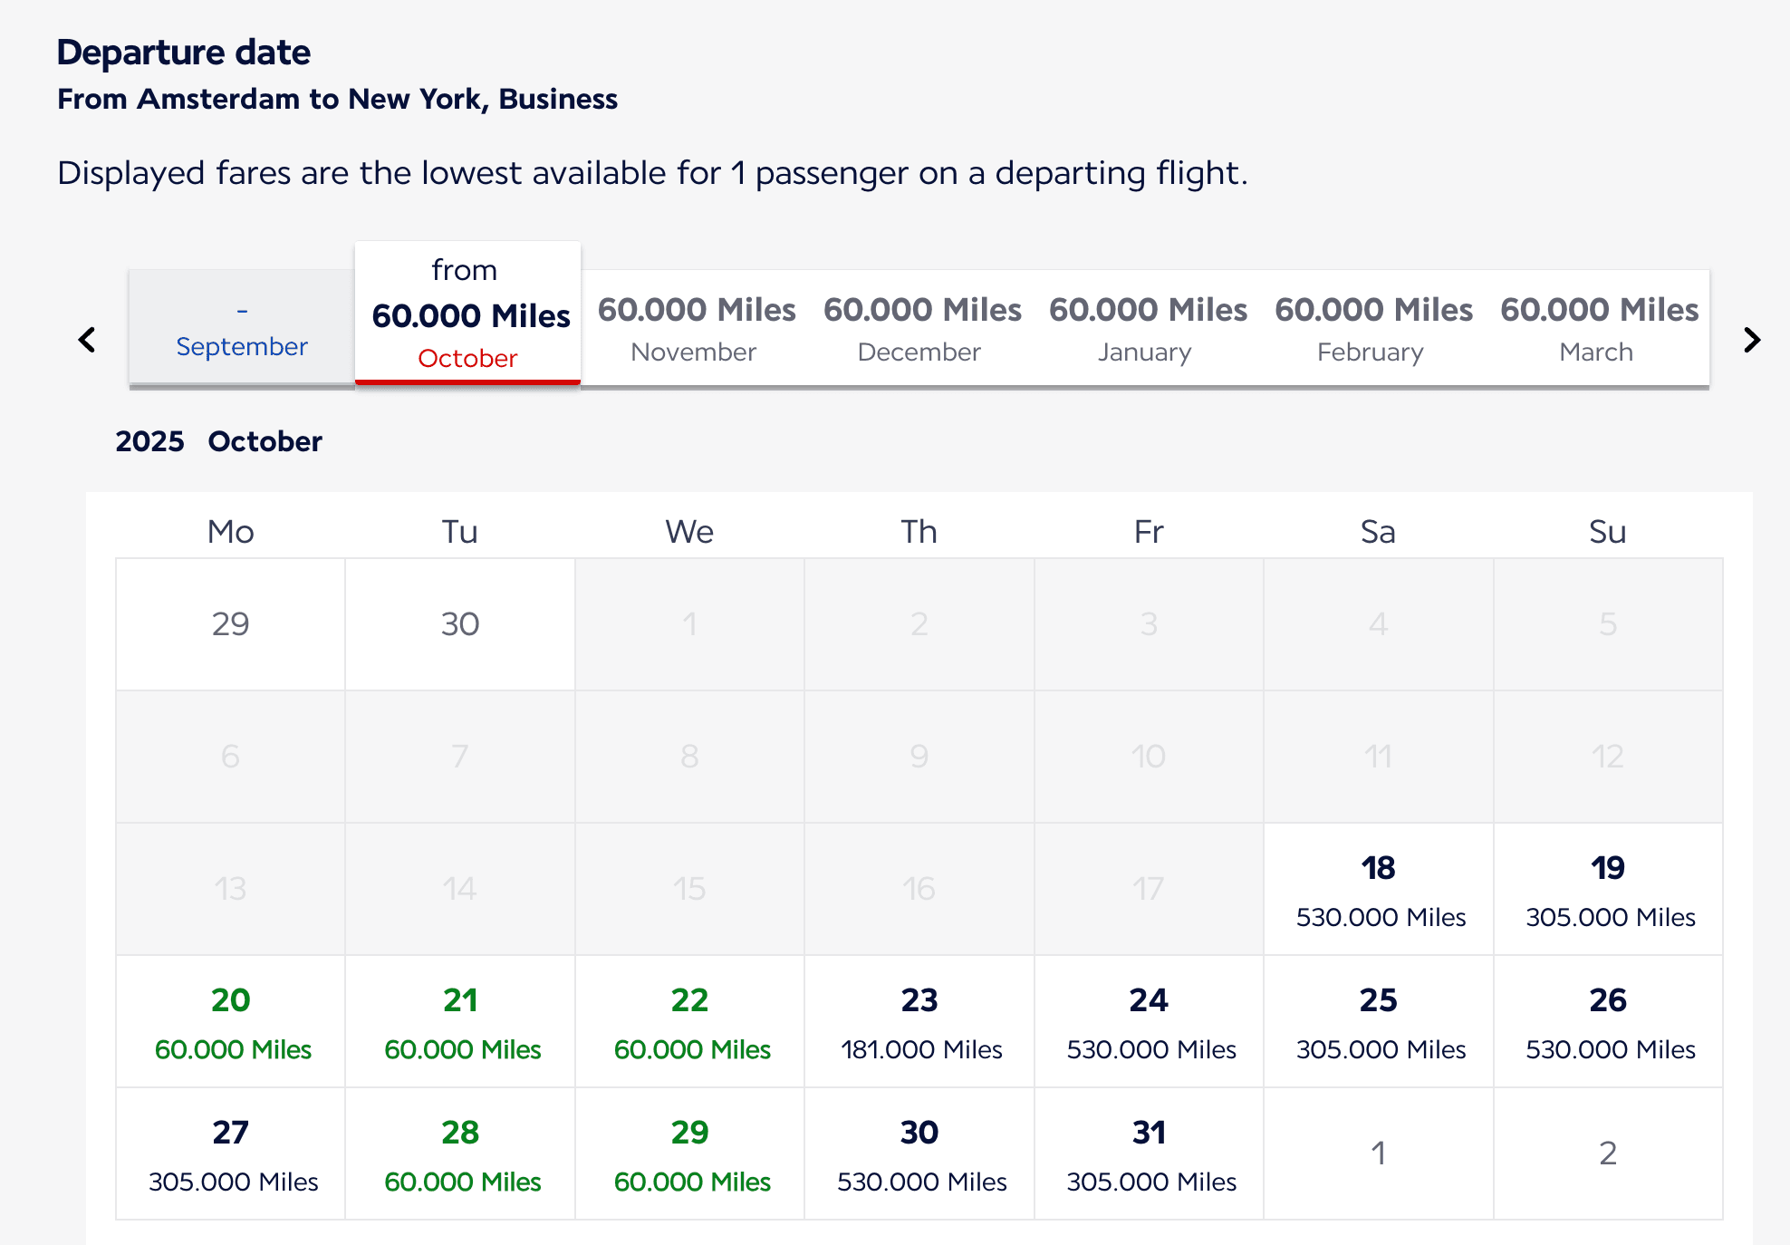
Task: Pick October 22 at 60.000 Miles
Action: (x=690, y=1022)
